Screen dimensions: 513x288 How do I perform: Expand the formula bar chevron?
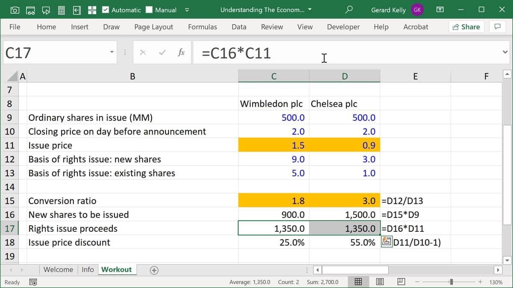[x=505, y=52]
